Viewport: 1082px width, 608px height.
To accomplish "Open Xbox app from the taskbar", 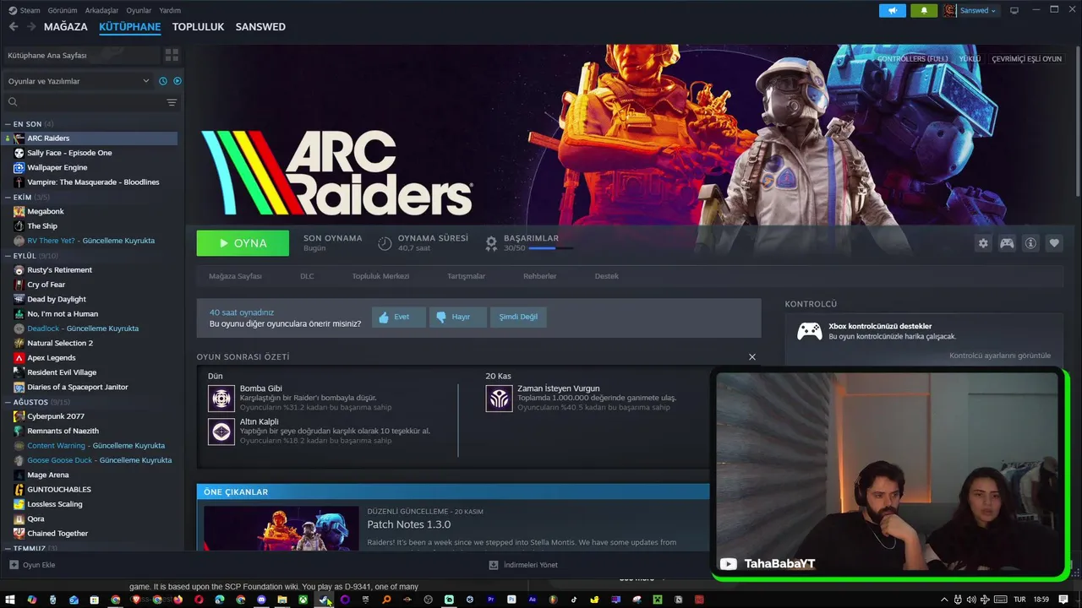I will click(303, 600).
